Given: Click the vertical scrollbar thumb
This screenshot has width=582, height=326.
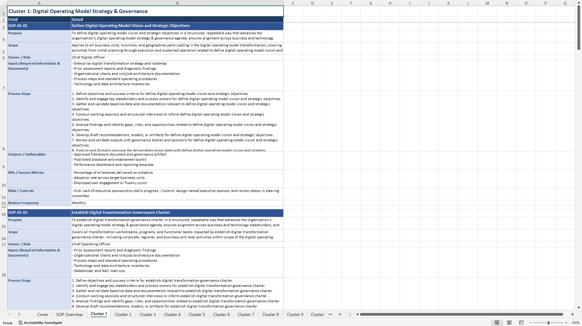Looking at the screenshot, I should point(579,27).
